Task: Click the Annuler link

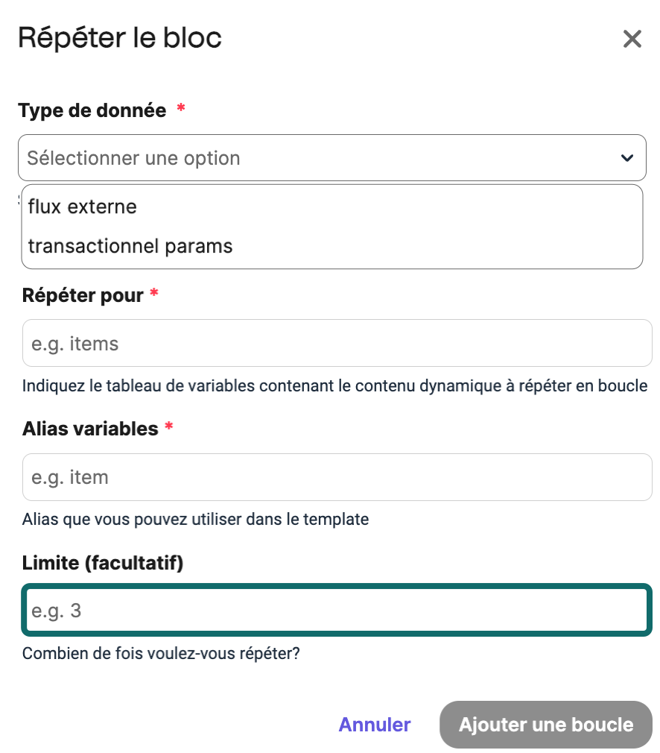Action: (x=374, y=724)
